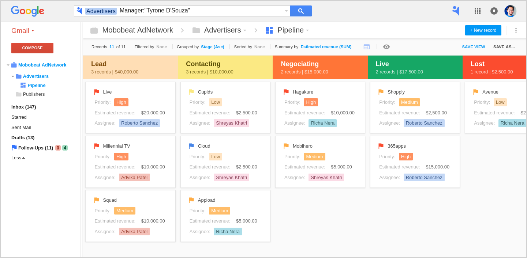
Task: Click the orange flag on the Squad card
Action: [x=97, y=200]
